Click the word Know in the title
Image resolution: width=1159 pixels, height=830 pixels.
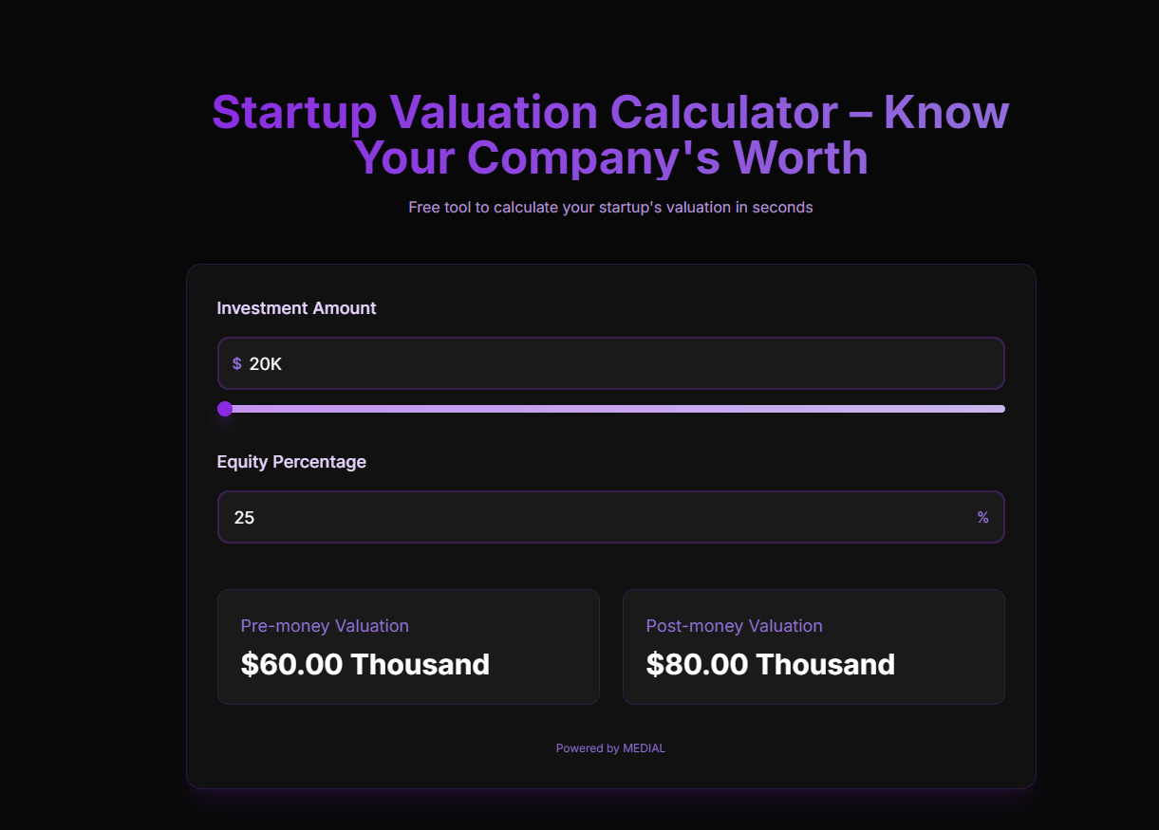(945, 113)
